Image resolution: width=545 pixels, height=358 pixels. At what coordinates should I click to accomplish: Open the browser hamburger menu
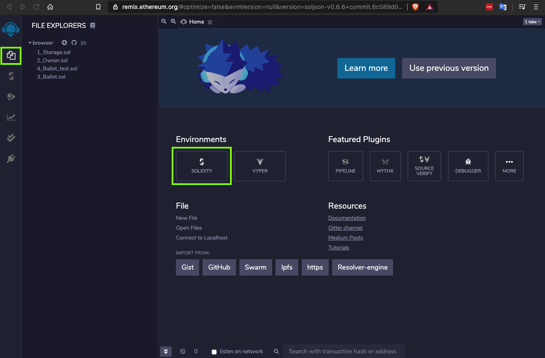coord(536,7)
